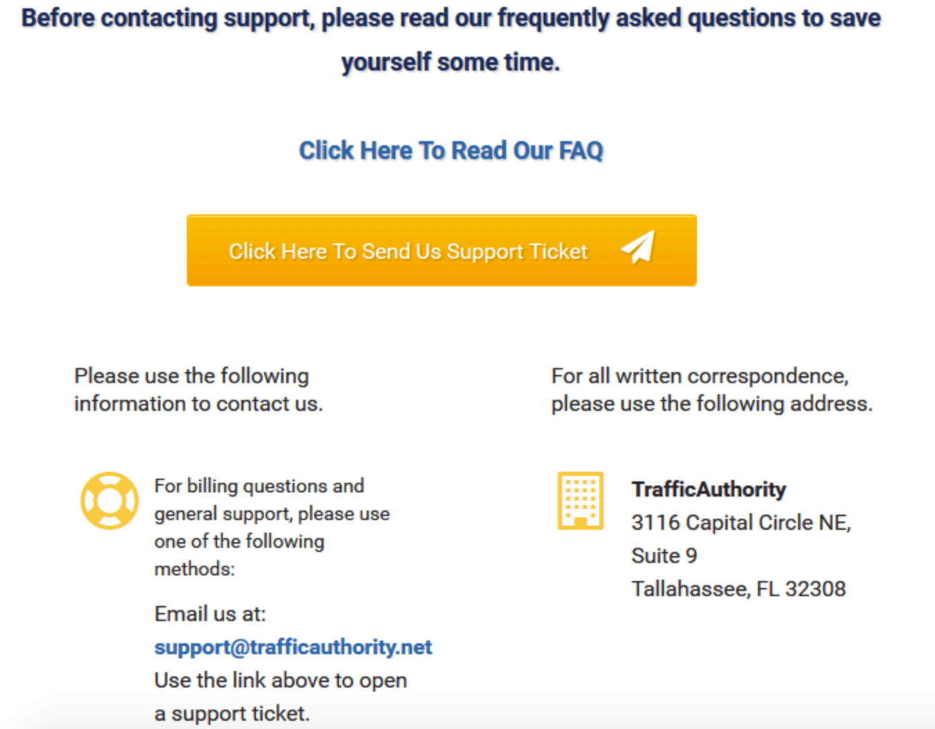Click the 3116 Capital Circle NE address line
Screen dimensions: 935x729
(x=741, y=522)
